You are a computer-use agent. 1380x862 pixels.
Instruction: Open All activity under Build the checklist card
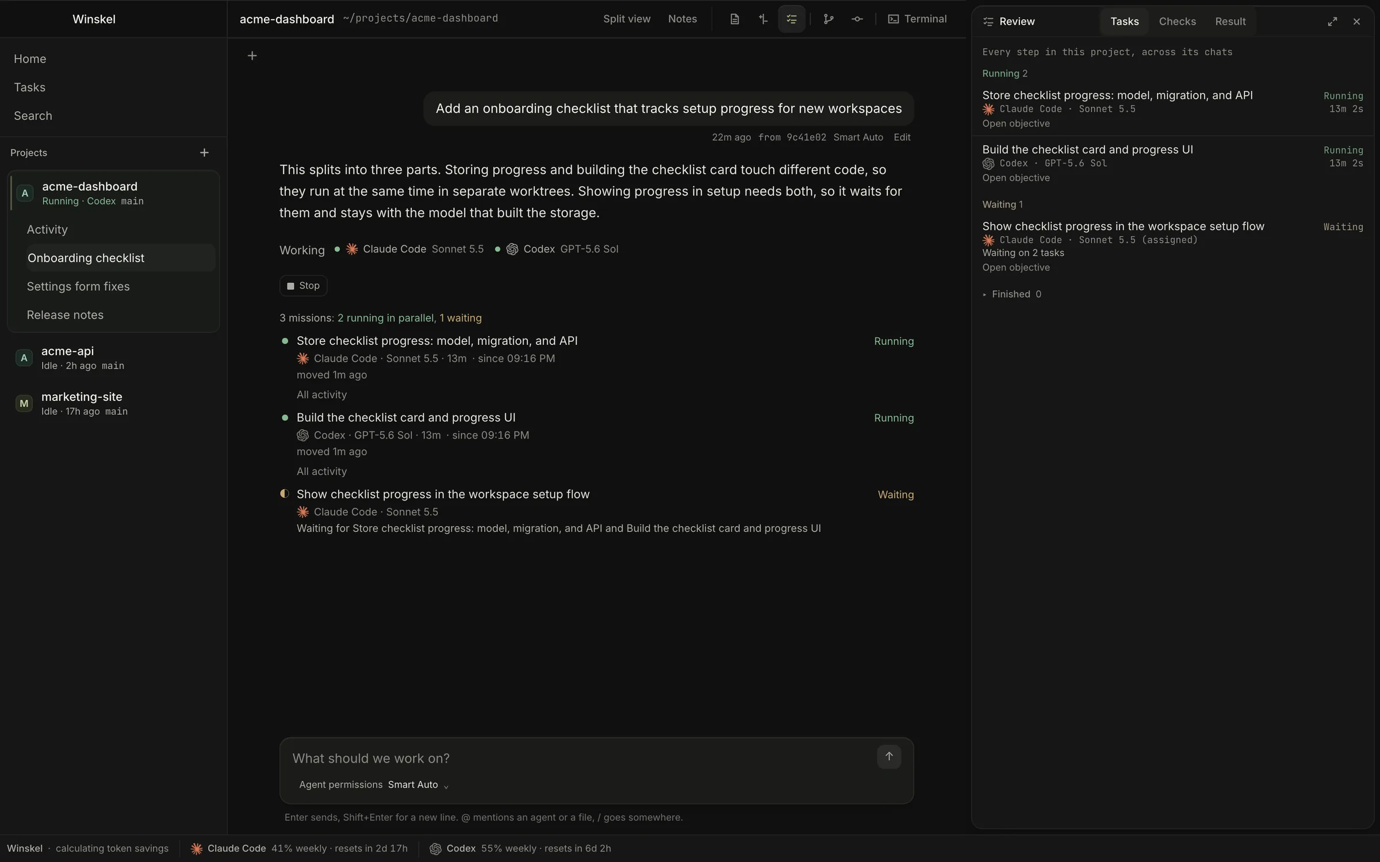[321, 471]
